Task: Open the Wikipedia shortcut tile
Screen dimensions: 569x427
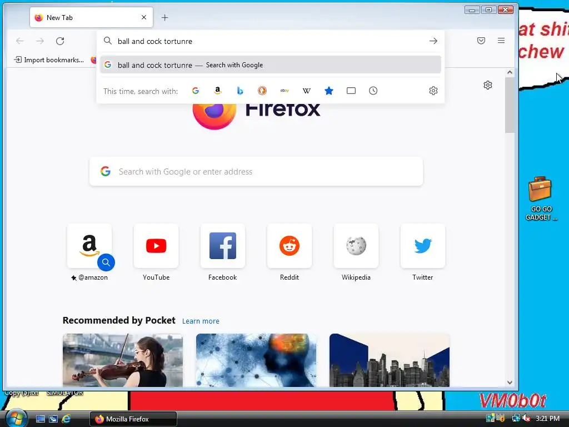Action: (x=356, y=246)
